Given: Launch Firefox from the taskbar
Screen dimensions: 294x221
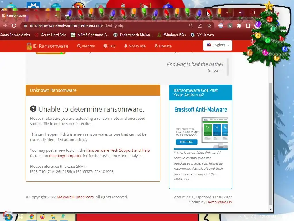Looking at the screenshot, I should 42,217.
